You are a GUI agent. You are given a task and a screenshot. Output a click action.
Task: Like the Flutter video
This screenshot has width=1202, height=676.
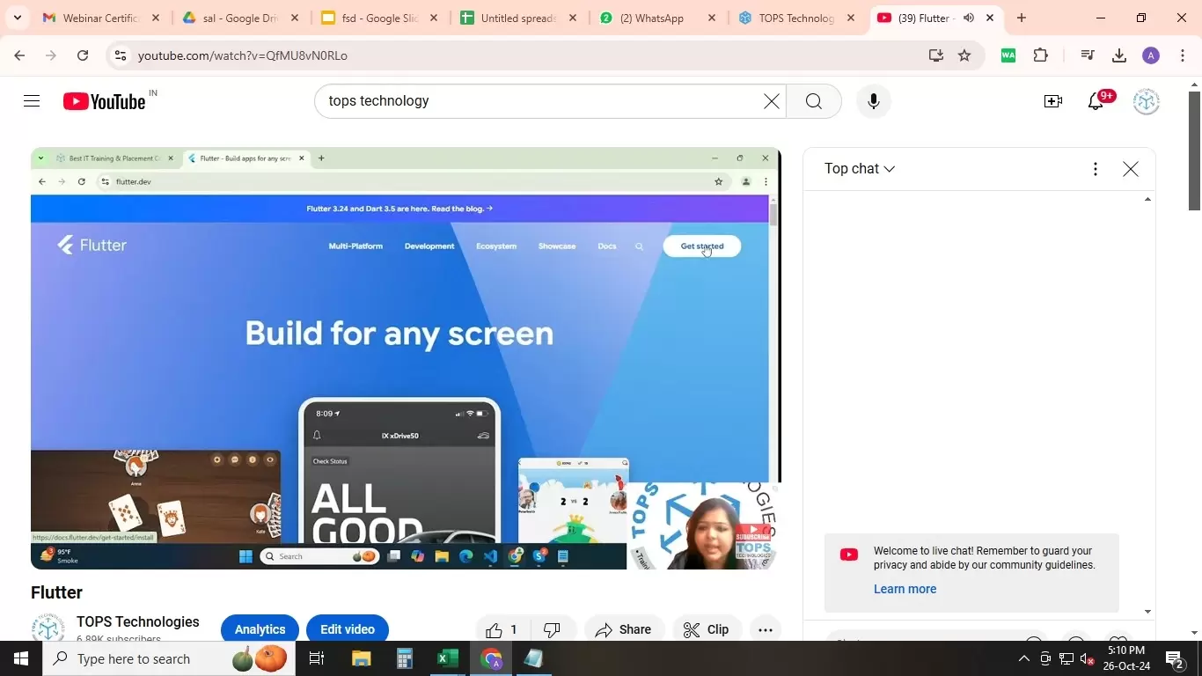click(502, 629)
